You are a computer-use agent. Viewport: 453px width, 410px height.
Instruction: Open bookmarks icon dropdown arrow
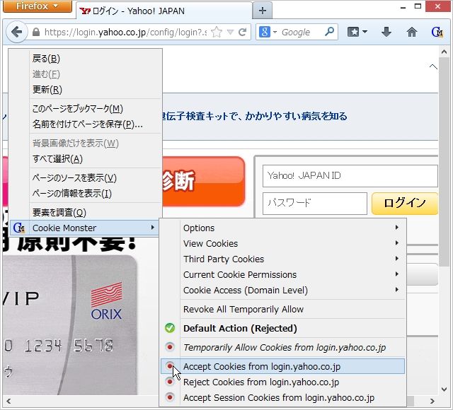click(365, 32)
